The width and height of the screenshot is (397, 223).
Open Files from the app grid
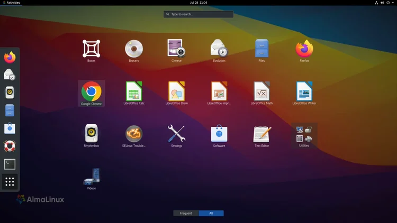(261, 51)
